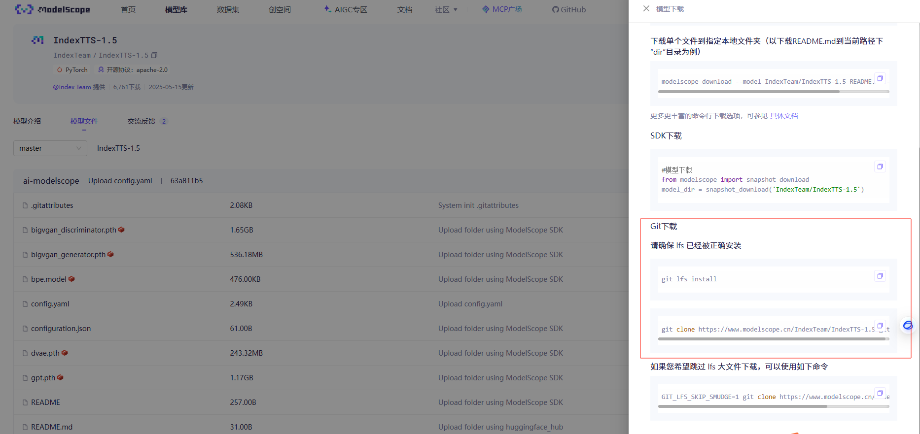Open file .gitattributes
920x434 pixels.
tap(52, 205)
